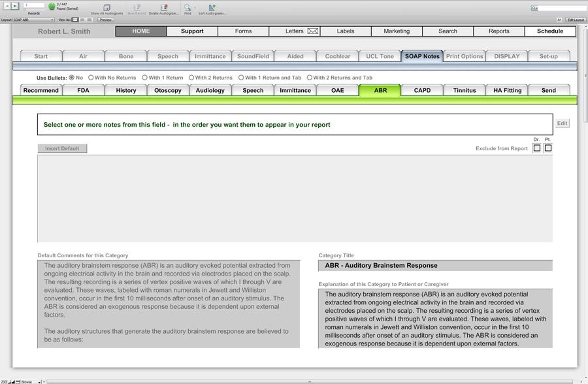Select With 2 Returns bullet option
Image resolution: width=588 pixels, height=384 pixels.
tap(191, 78)
